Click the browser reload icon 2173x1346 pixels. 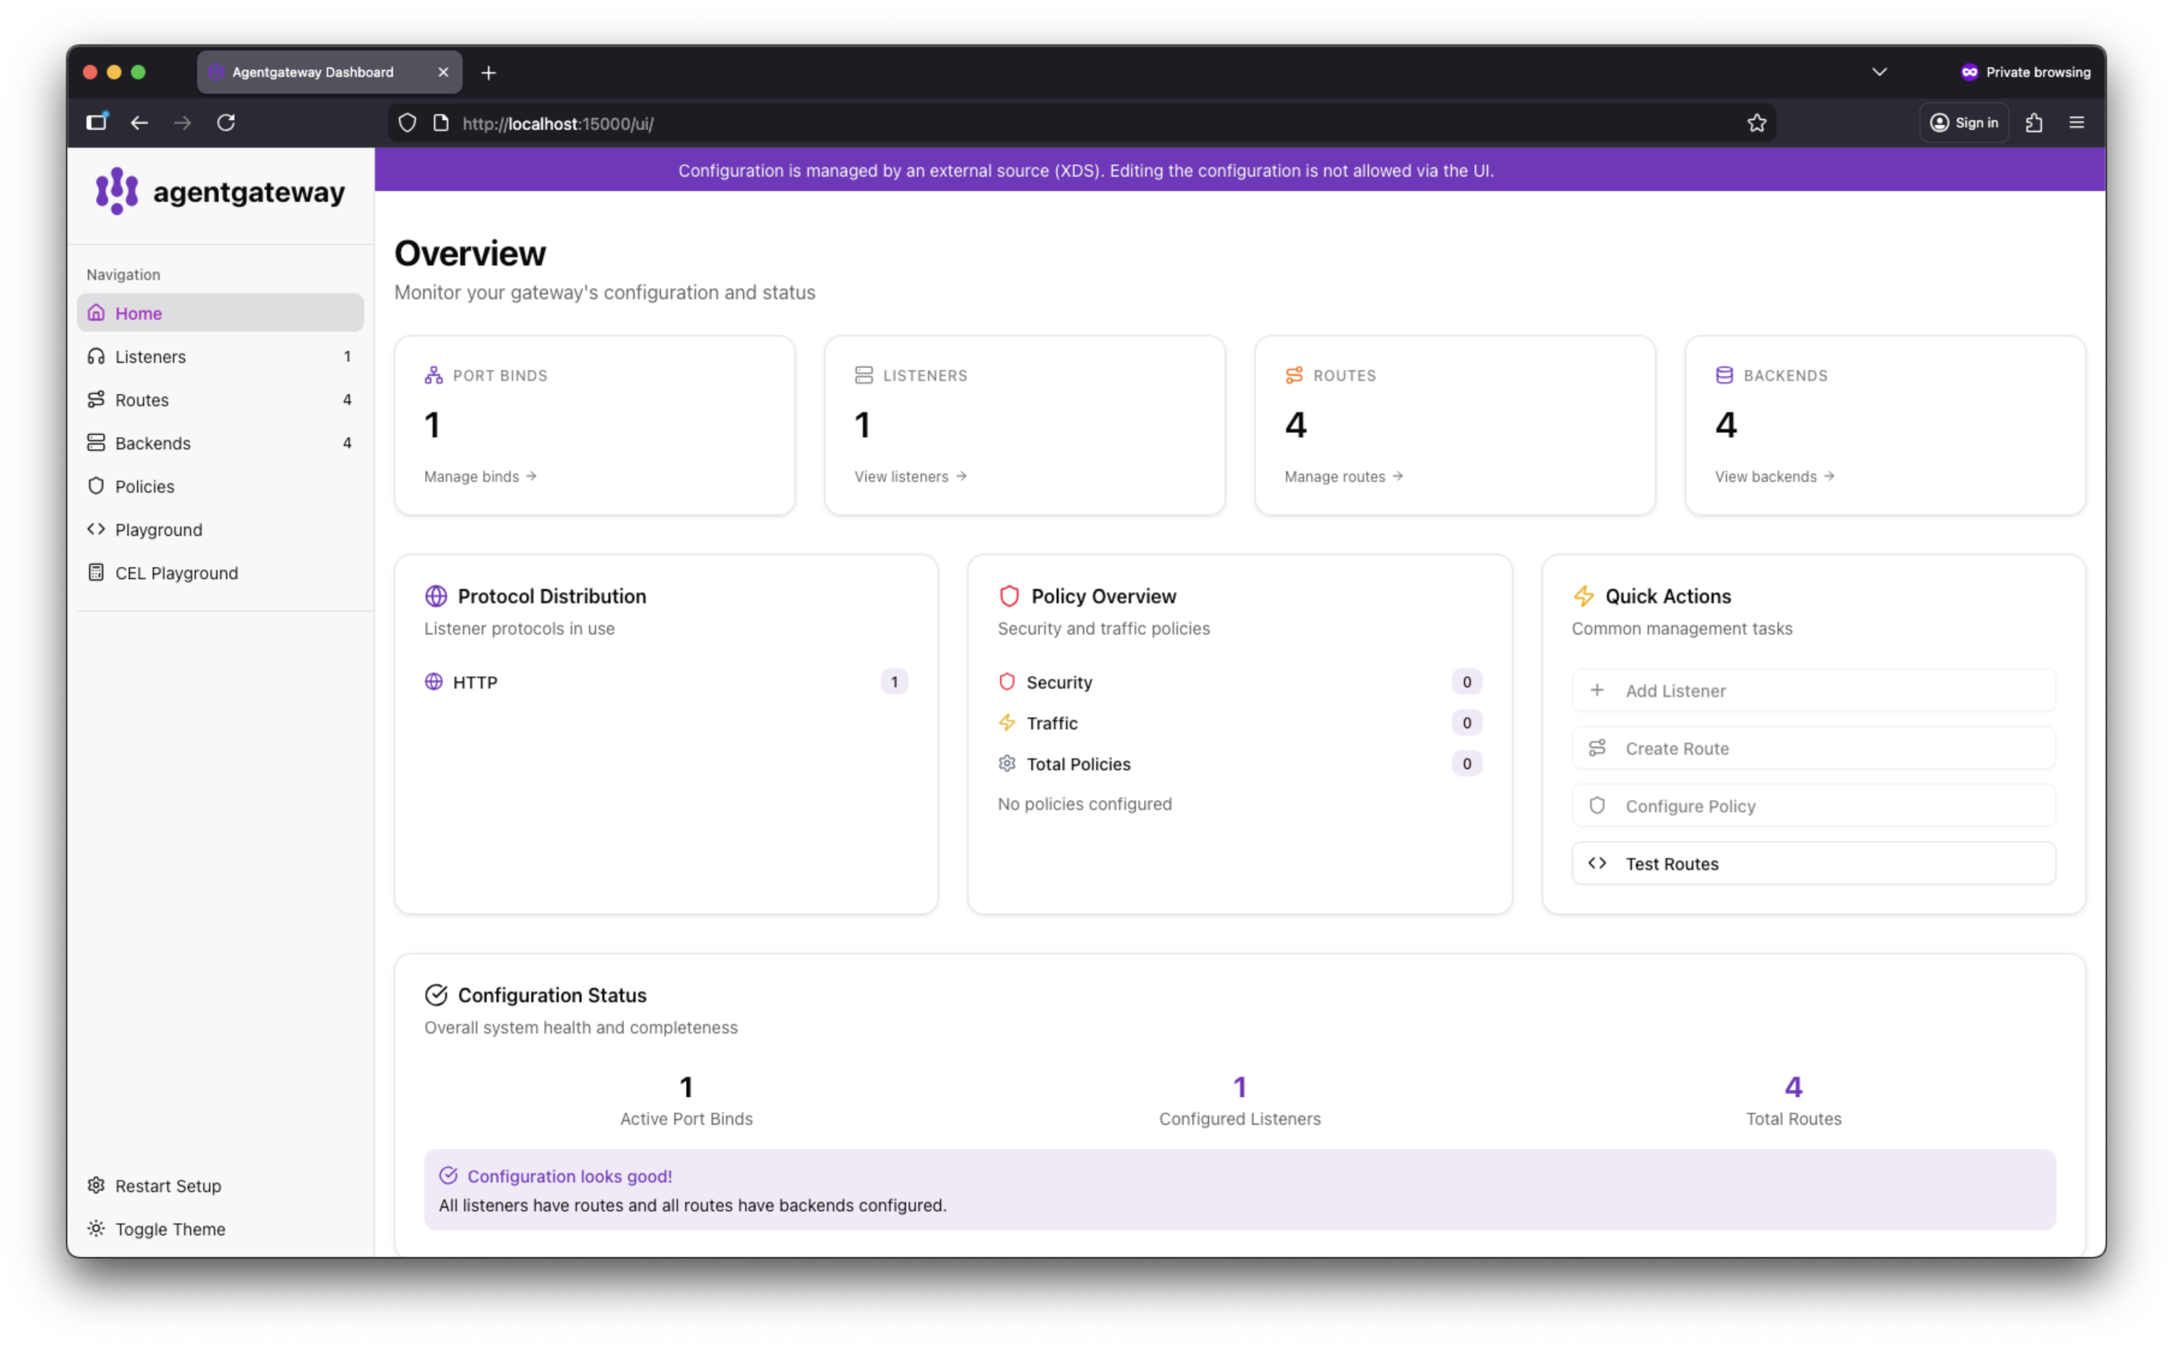tap(226, 123)
